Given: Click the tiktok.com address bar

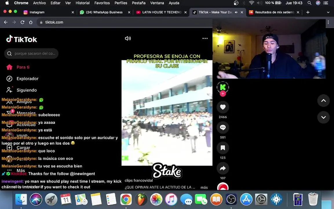Looking at the screenshot, I should click(125, 22).
